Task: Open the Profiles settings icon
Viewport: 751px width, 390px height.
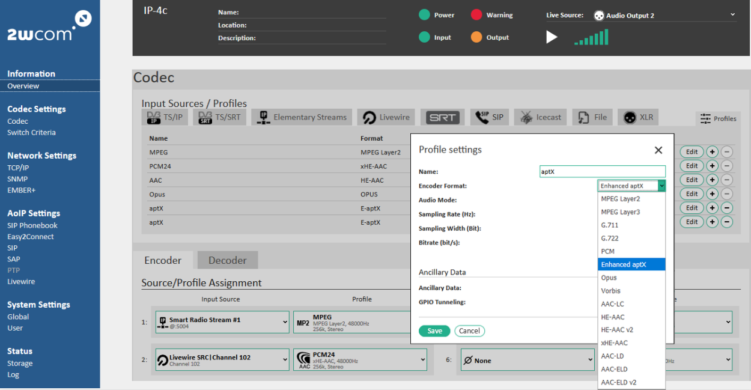Action: point(718,119)
